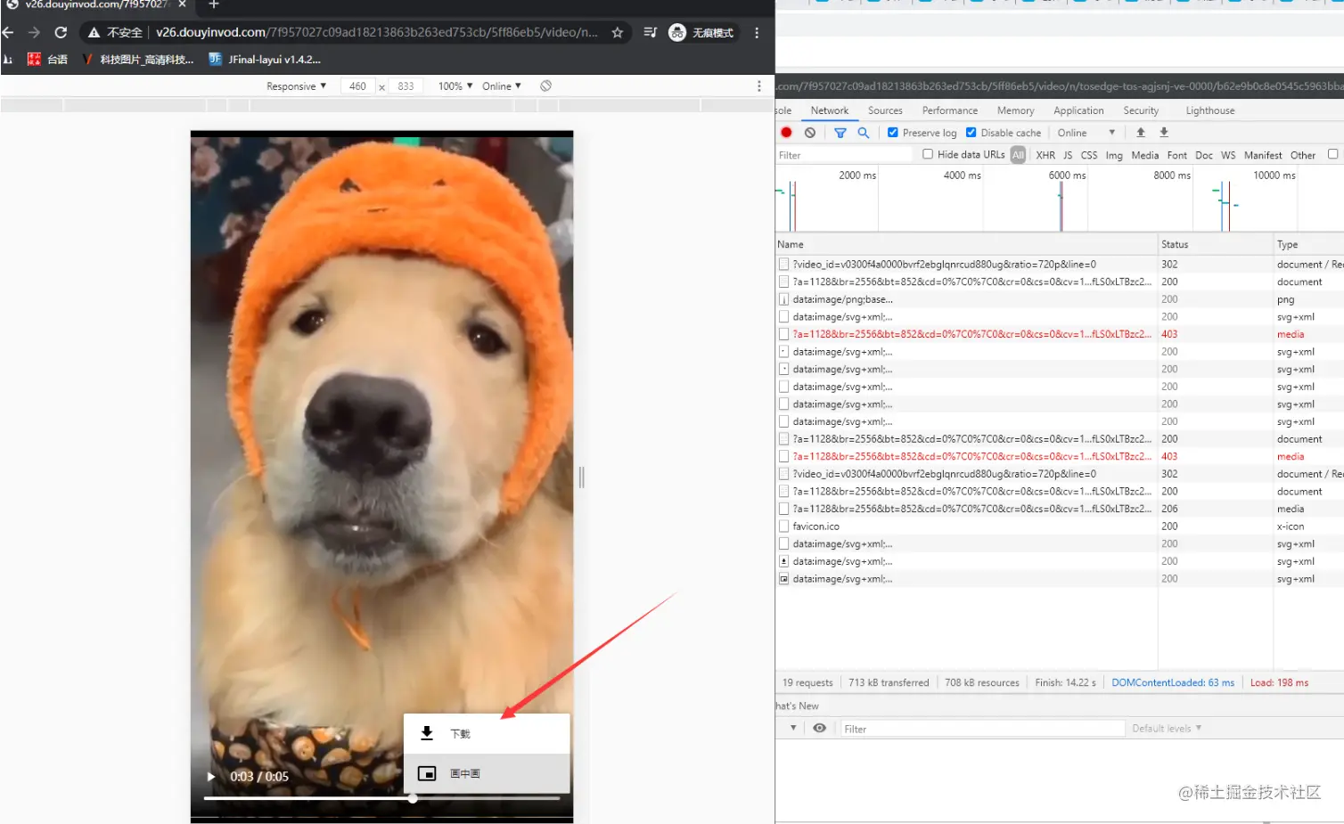
Task: Toggle the Preserve log checkbox
Action: pyautogui.click(x=893, y=133)
